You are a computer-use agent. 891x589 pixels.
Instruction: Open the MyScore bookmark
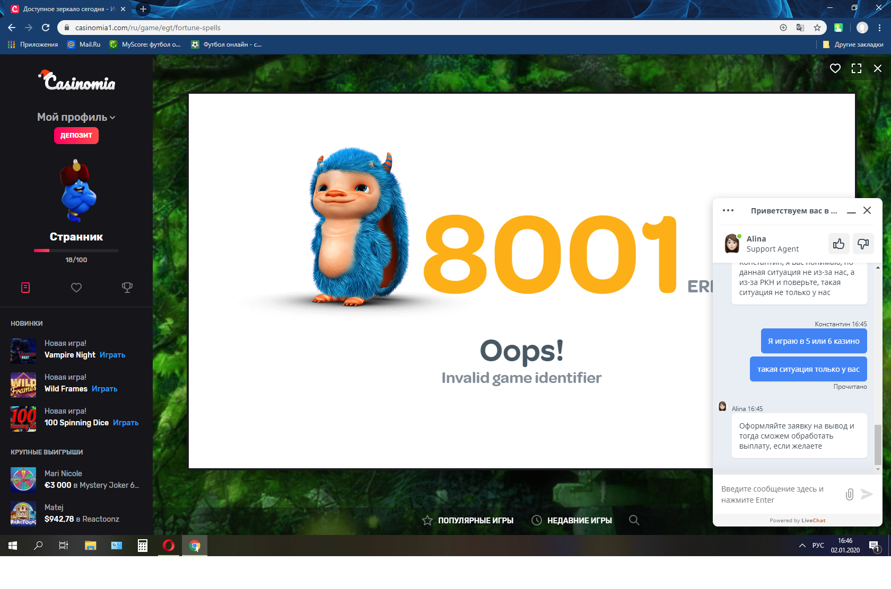coord(145,44)
